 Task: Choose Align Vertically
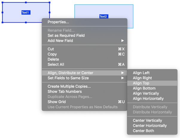tap(152, 93)
